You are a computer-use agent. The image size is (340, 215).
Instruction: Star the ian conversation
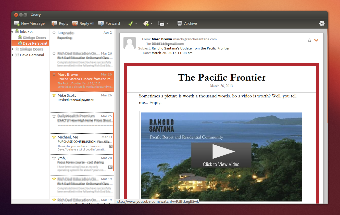(x=54, y=33)
